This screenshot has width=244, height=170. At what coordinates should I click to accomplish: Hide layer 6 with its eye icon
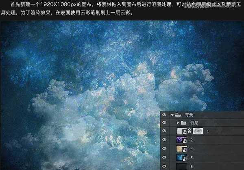(x=164, y=166)
